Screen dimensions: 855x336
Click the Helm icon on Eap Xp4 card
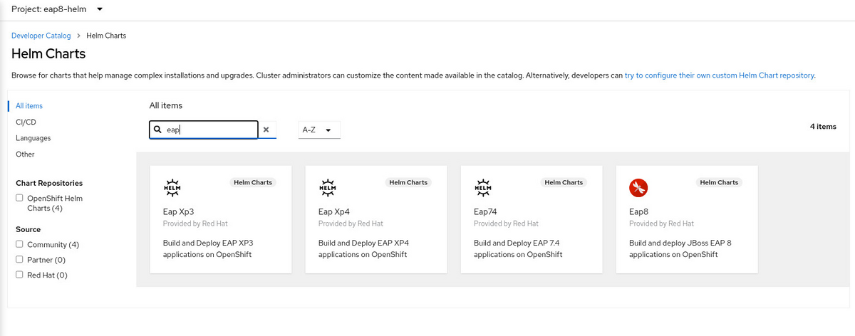(x=327, y=188)
